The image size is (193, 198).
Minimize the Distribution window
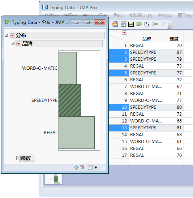click(x=76, y=22)
